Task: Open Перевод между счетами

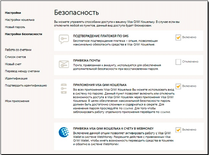Action: [22, 71]
